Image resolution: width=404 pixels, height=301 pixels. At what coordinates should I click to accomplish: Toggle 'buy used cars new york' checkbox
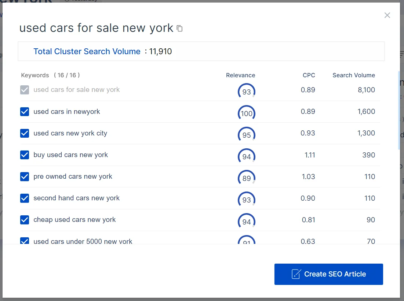[x=25, y=155]
